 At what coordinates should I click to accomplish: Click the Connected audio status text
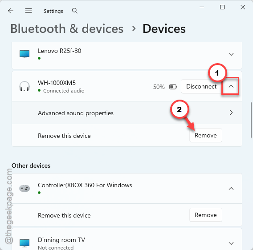[x=64, y=91]
